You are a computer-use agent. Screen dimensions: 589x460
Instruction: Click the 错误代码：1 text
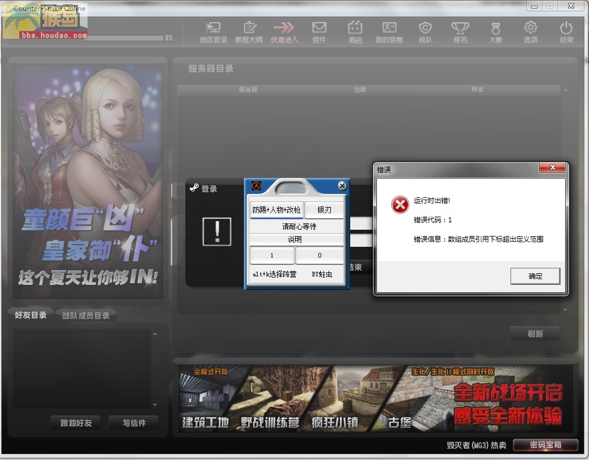[x=433, y=220]
